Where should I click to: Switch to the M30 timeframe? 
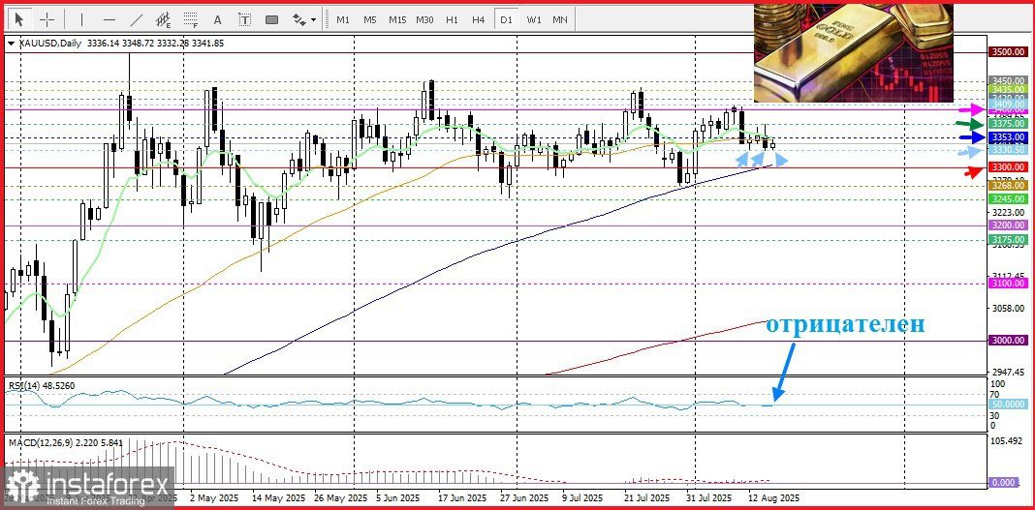click(424, 19)
